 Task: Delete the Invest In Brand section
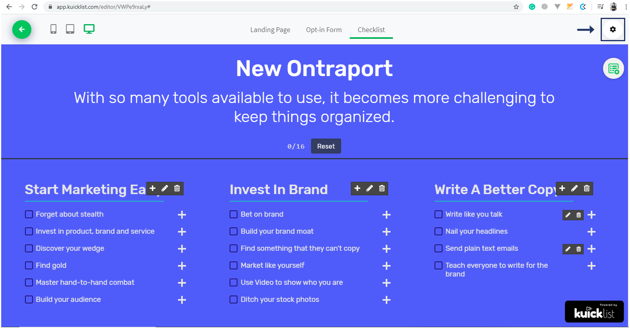click(x=382, y=189)
